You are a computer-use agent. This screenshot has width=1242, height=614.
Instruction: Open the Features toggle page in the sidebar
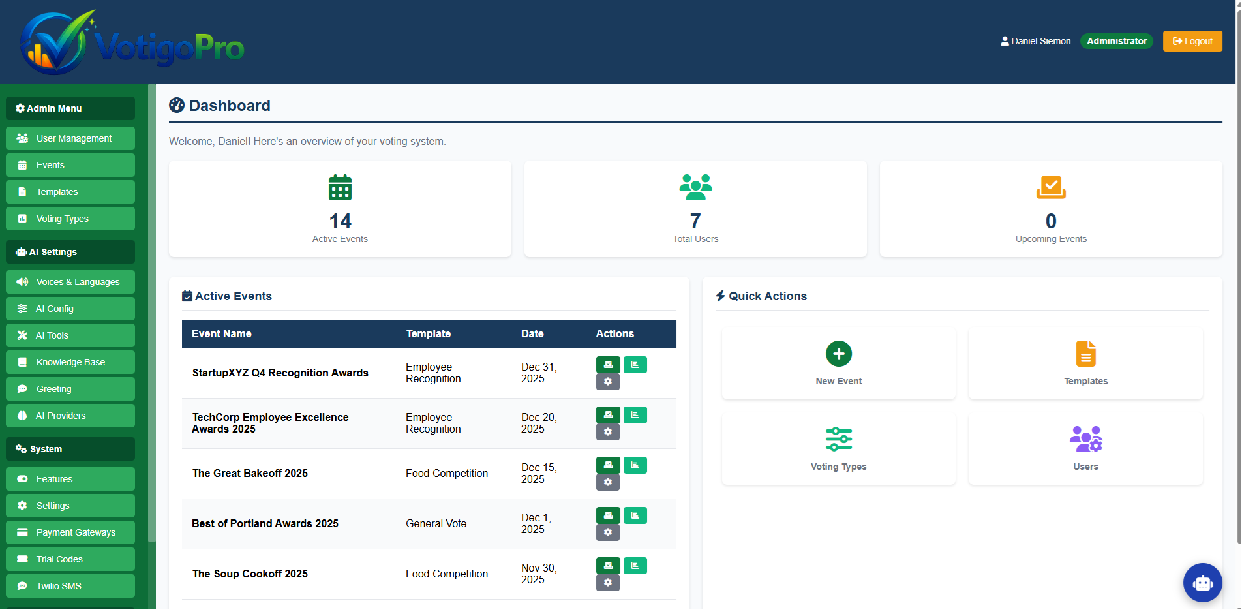(70, 479)
